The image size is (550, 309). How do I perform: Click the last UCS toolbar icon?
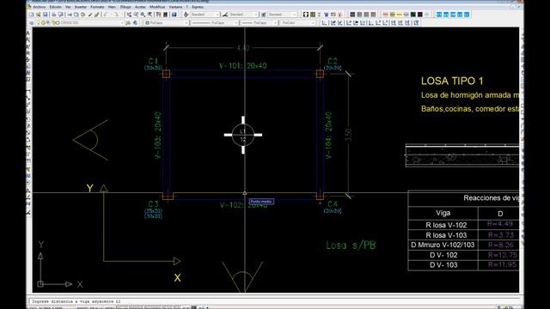tap(416, 23)
